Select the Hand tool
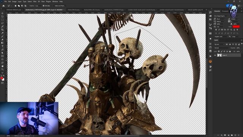 click(x=2, y=66)
